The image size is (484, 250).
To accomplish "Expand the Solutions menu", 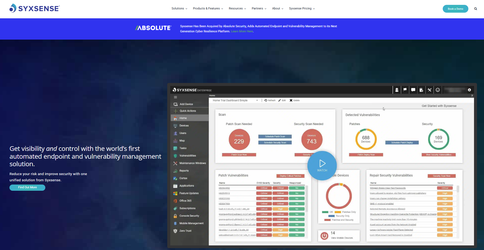I will coord(179,9).
